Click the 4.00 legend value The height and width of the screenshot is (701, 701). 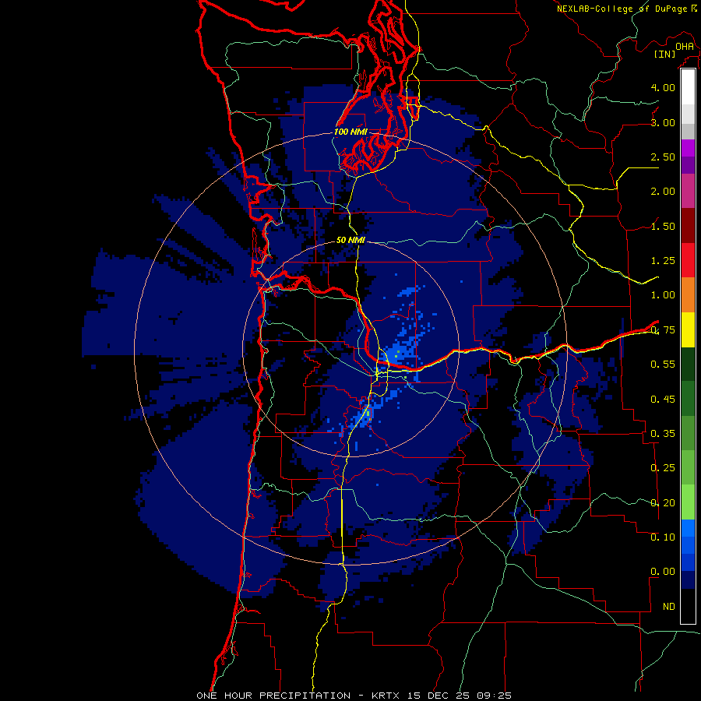pos(663,87)
